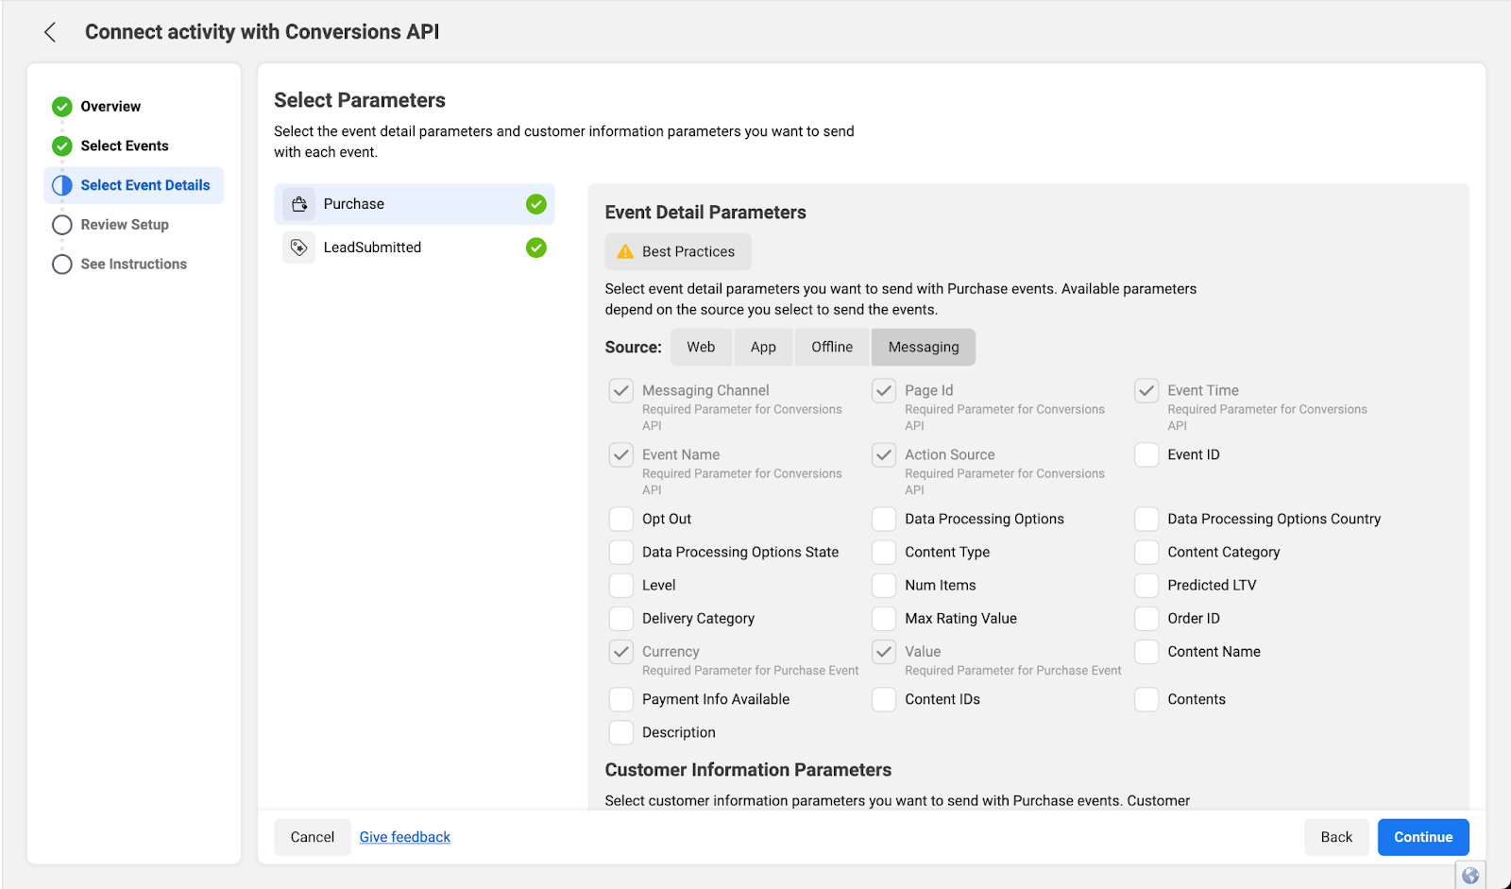Switch source to Web

coord(701,347)
